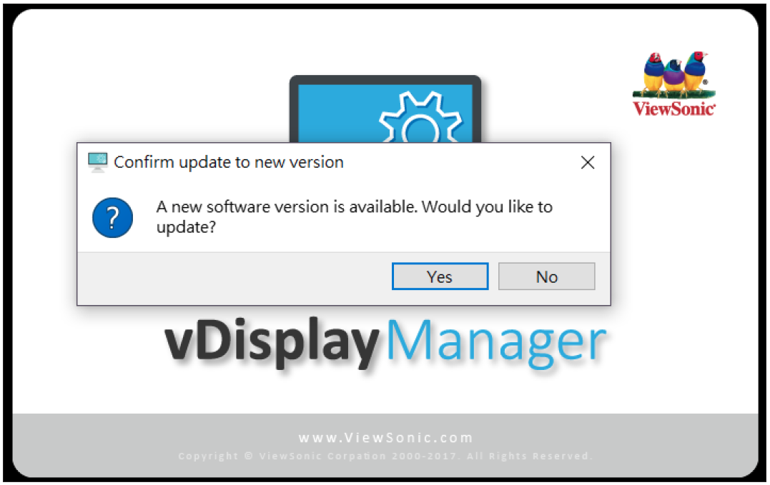Click empty area left of Yes button
This screenshot has height=485, width=770.
(235, 278)
